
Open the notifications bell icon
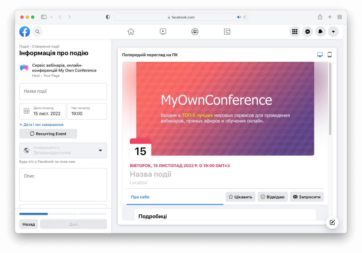click(320, 32)
